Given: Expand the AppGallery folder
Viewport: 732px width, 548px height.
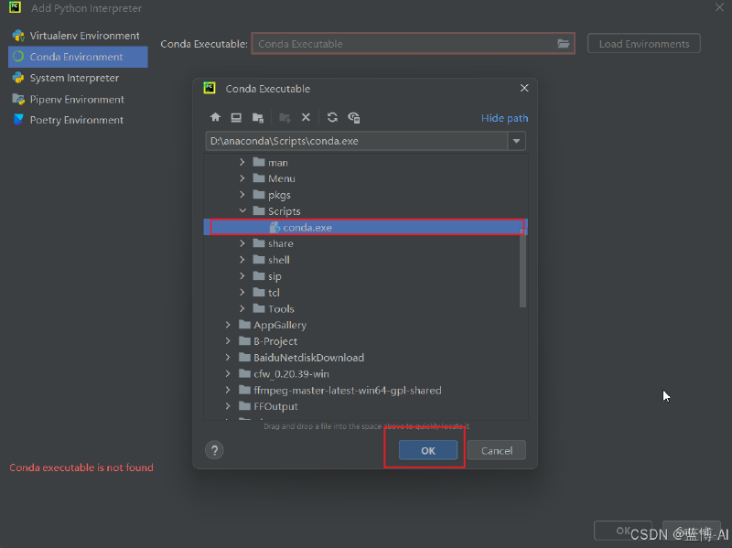Looking at the screenshot, I should [228, 325].
